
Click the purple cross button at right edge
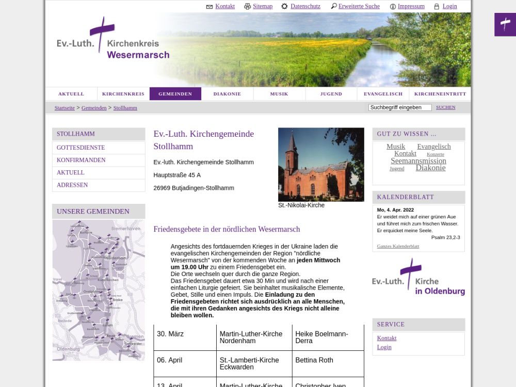click(x=505, y=25)
